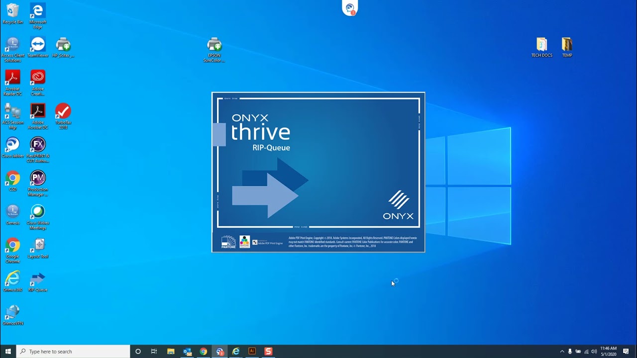The height and width of the screenshot is (358, 637).
Task: Open Adobe Illustrator from the taskbar
Action: coord(252,352)
